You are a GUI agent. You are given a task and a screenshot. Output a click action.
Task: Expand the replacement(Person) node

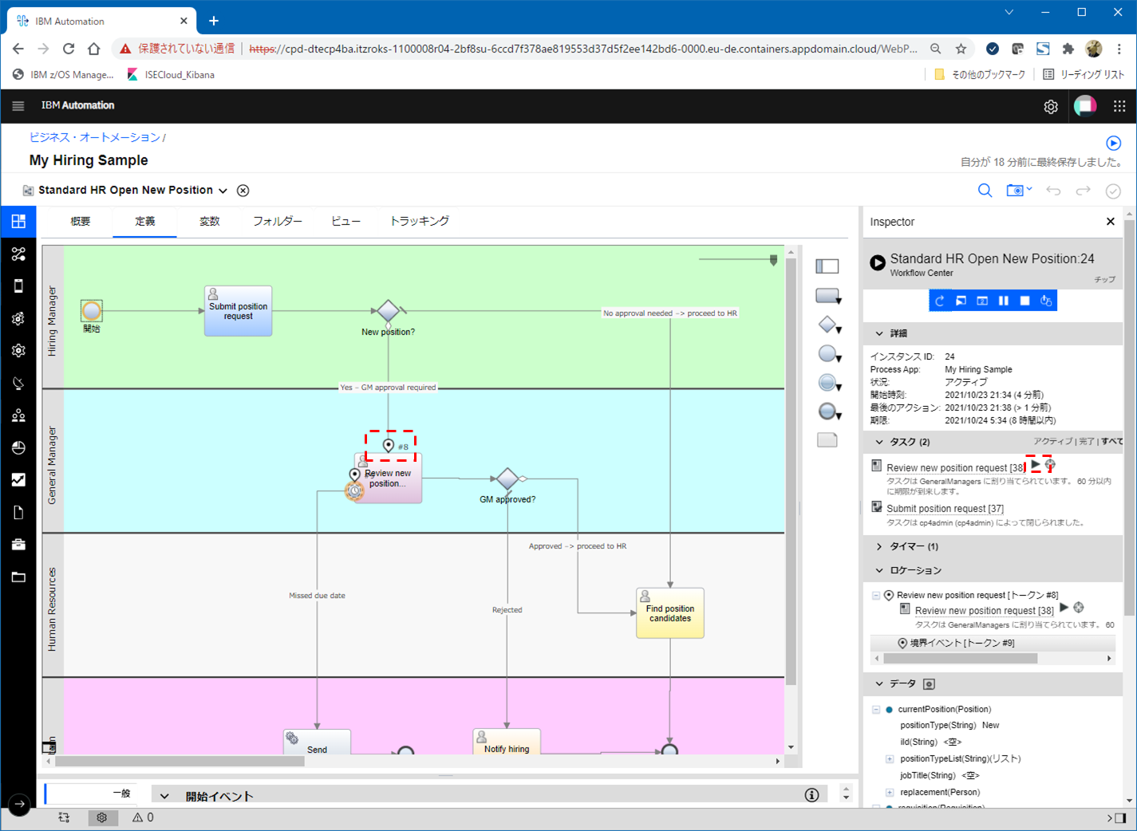tap(890, 793)
